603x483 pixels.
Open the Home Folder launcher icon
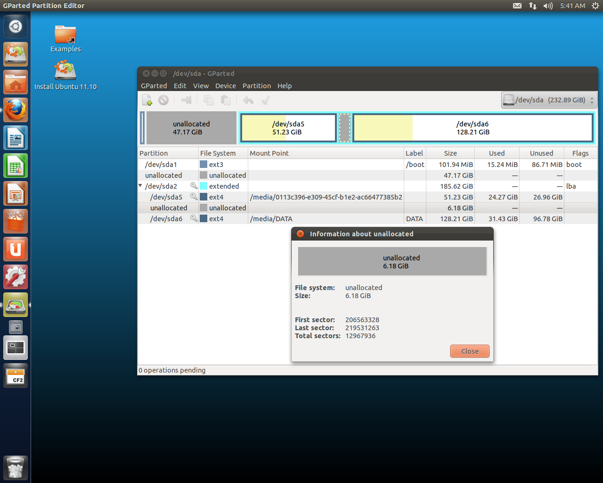16,82
